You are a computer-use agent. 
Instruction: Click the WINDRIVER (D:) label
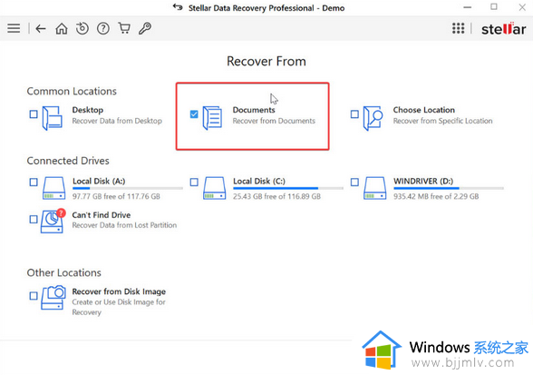423,181
